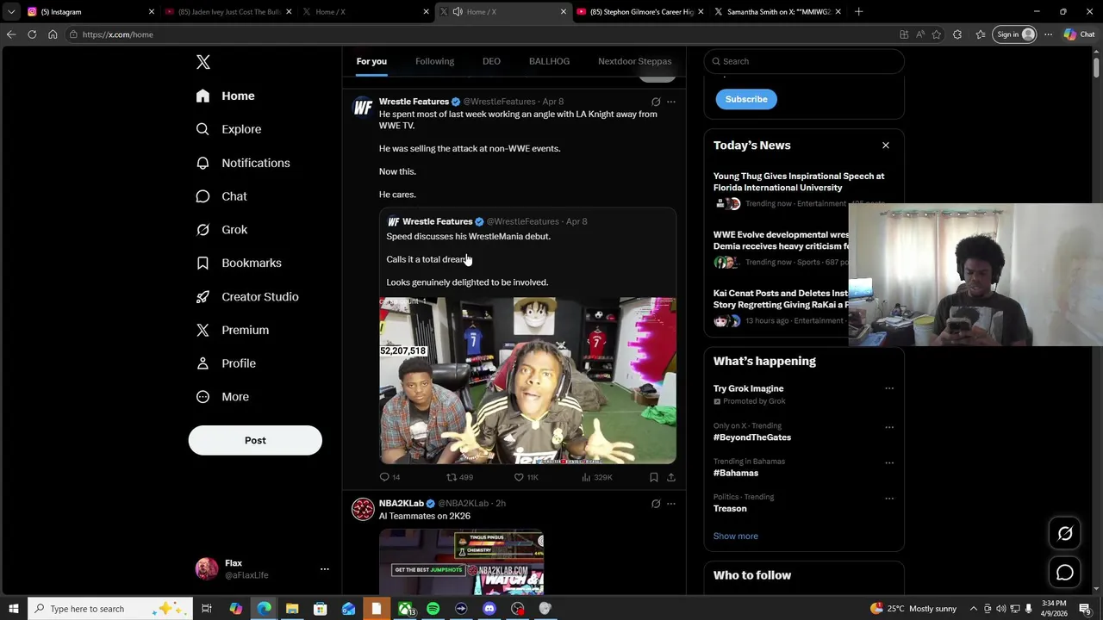Switch to the DEO tab
Viewport: 1103px width, 620px height.
[491, 61]
